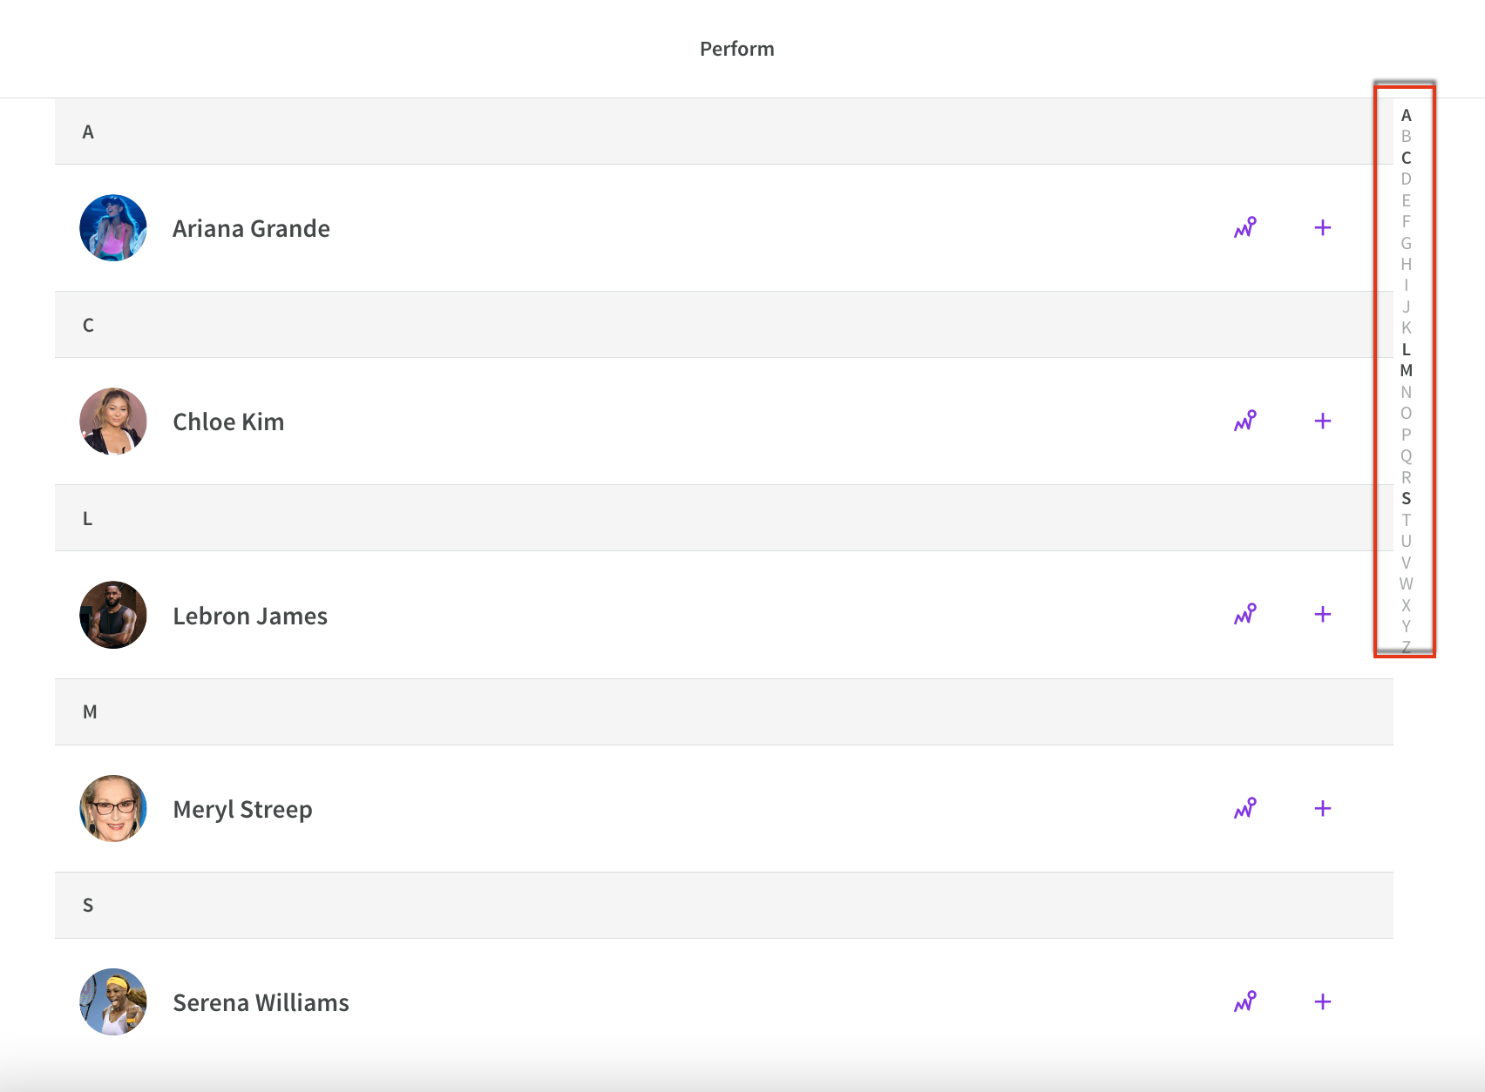Add Lebron James with the plus icon
Viewport: 1485px width, 1092px height.
(x=1323, y=614)
